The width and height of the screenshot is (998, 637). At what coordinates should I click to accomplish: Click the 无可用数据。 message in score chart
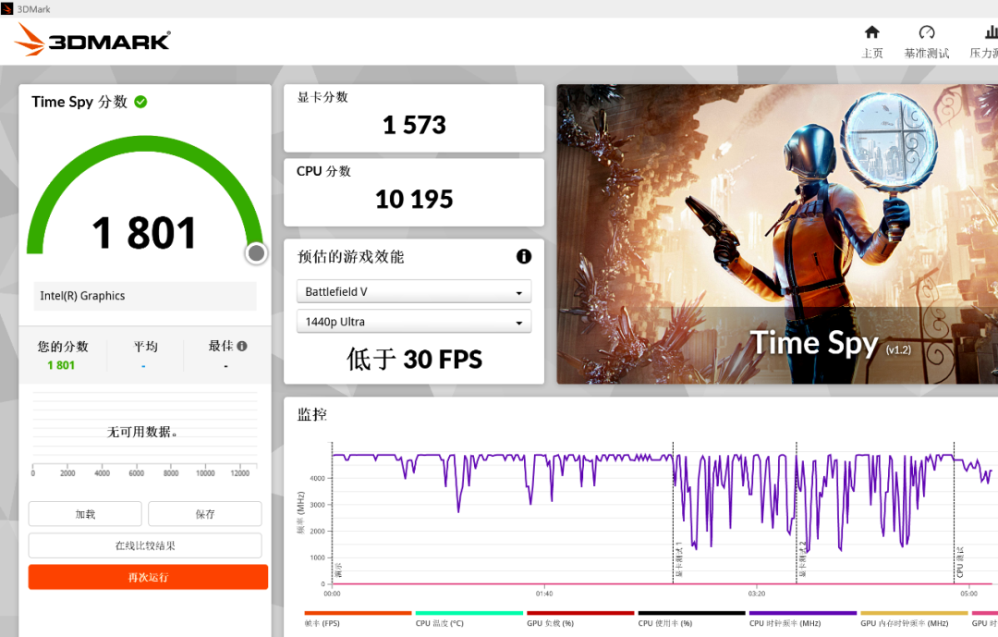(x=142, y=432)
